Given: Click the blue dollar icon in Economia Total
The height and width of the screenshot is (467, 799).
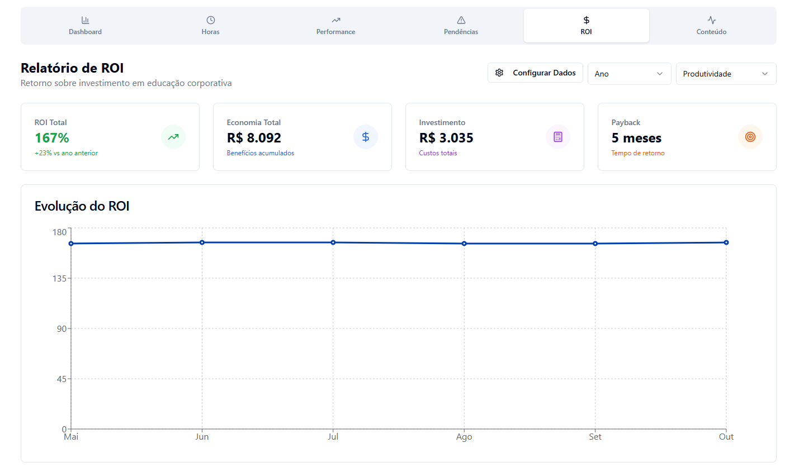Looking at the screenshot, I should [x=366, y=137].
